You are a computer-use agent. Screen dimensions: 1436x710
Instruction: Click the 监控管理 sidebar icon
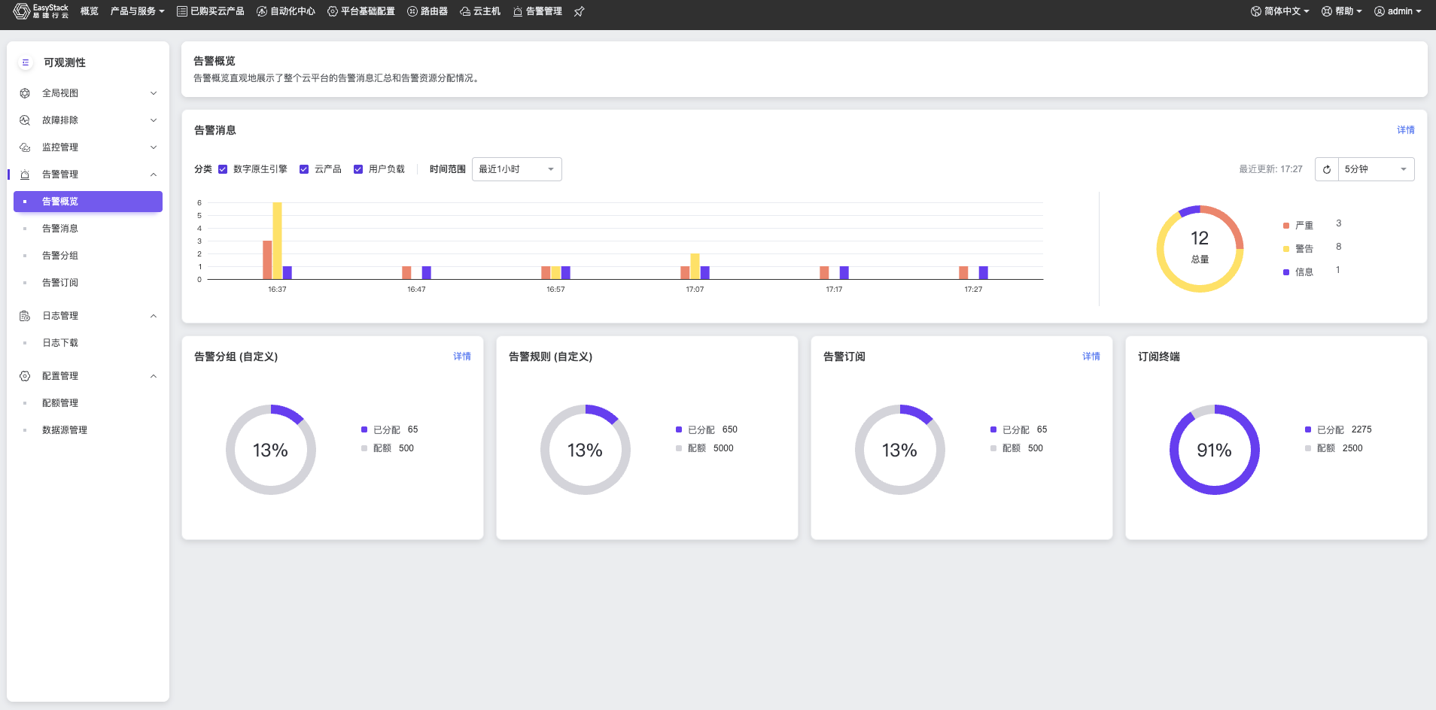click(25, 147)
